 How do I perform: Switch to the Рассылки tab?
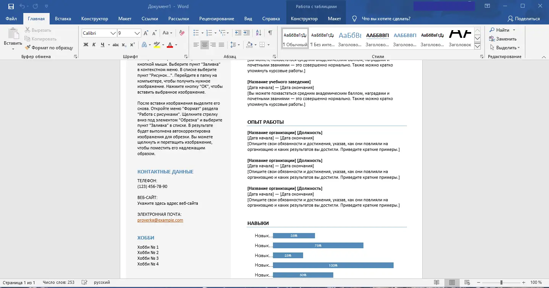pyautogui.click(x=179, y=19)
